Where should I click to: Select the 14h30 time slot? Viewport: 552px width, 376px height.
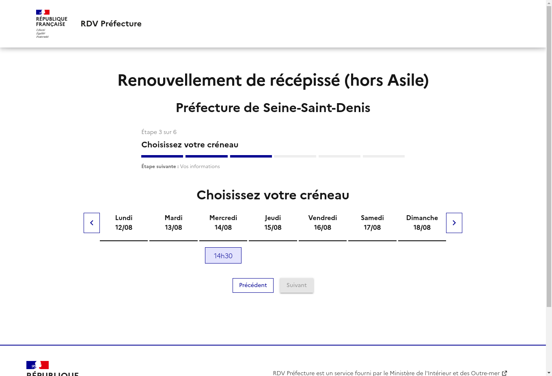(x=223, y=255)
